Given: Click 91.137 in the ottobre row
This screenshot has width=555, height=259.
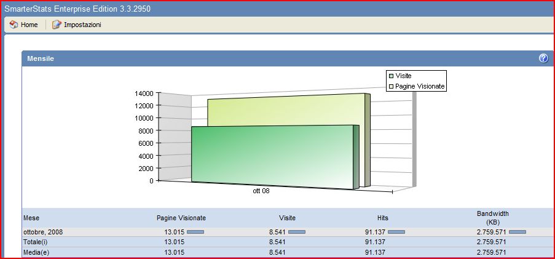Looking at the screenshot, I should coord(375,232).
